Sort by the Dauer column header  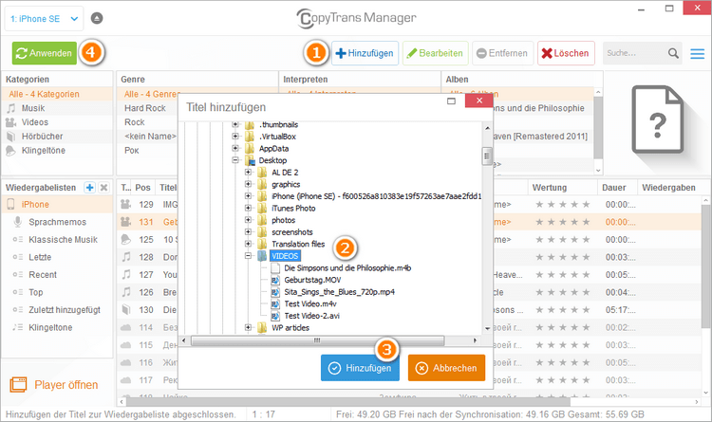tap(614, 188)
